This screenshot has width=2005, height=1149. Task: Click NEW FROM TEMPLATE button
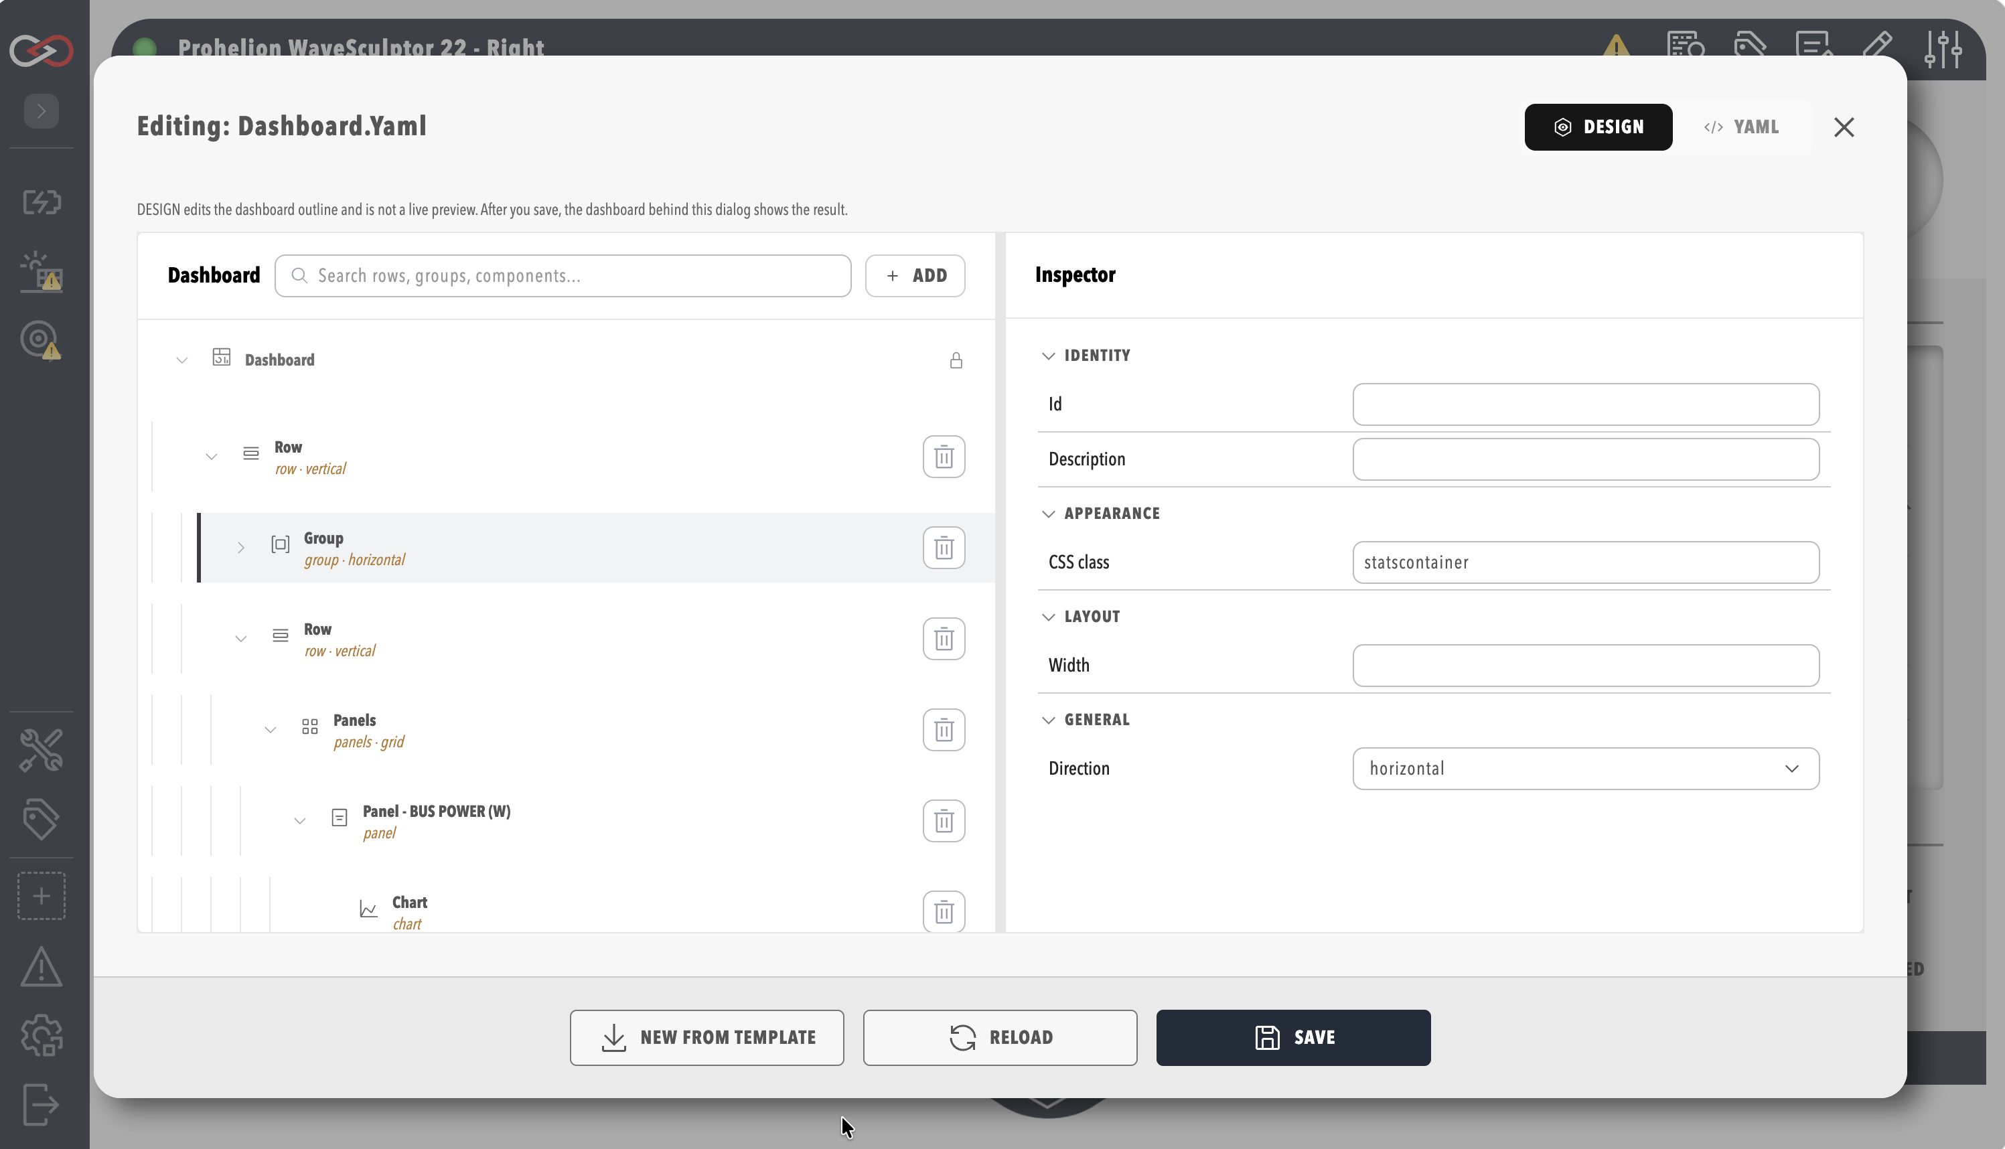[707, 1038]
